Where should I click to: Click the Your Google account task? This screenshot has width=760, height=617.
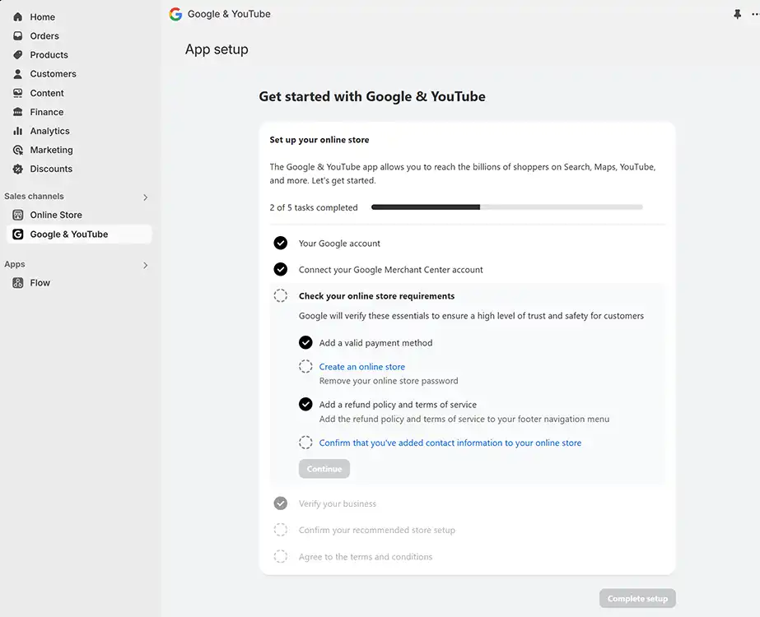(x=339, y=244)
